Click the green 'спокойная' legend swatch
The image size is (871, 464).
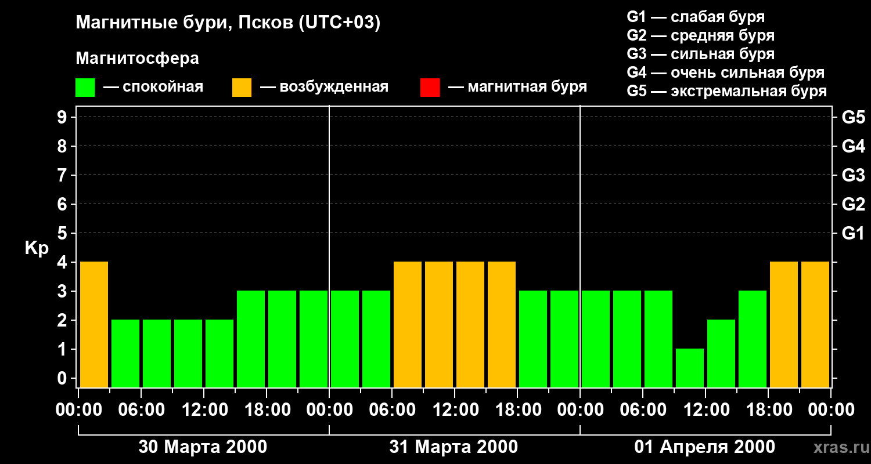pyautogui.click(x=85, y=88)
